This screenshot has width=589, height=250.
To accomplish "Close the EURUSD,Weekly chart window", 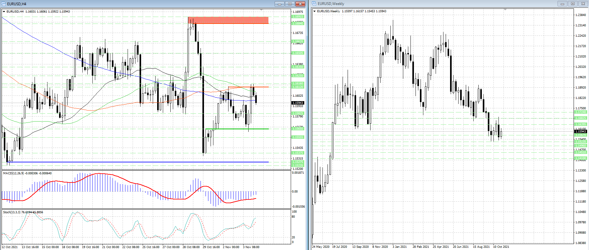I will point(583,4).
